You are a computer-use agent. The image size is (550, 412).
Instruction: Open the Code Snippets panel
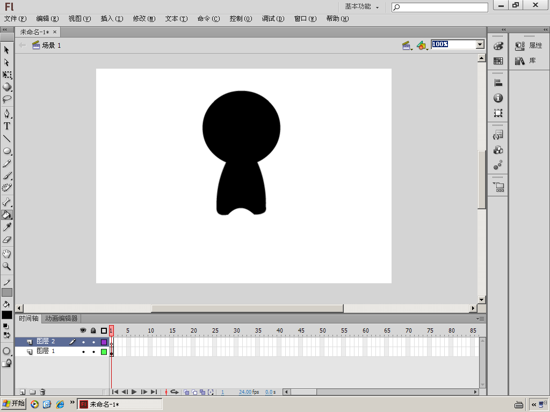(x=498, y=135)
